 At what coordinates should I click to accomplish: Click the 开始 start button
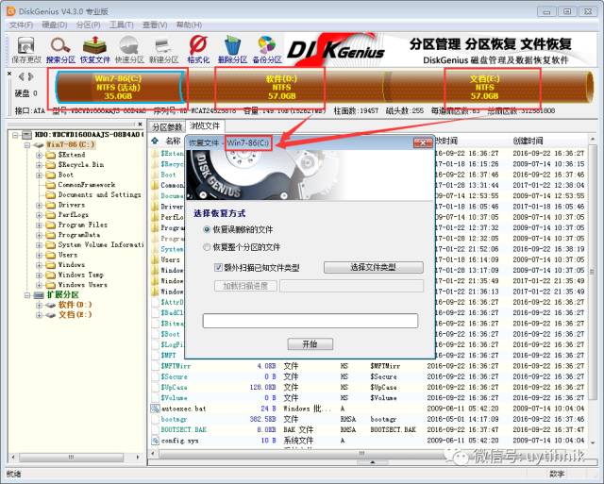310,343
